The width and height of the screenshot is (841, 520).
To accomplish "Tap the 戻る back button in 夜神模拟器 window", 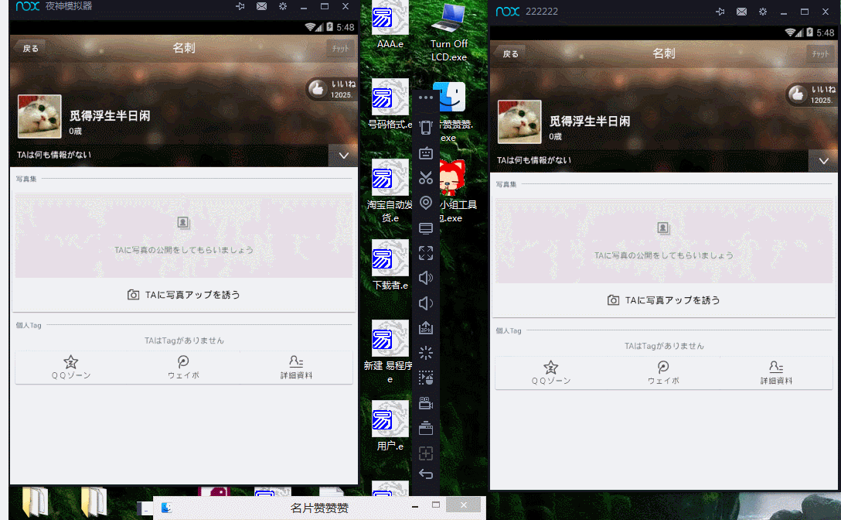I will click(30, 48).
